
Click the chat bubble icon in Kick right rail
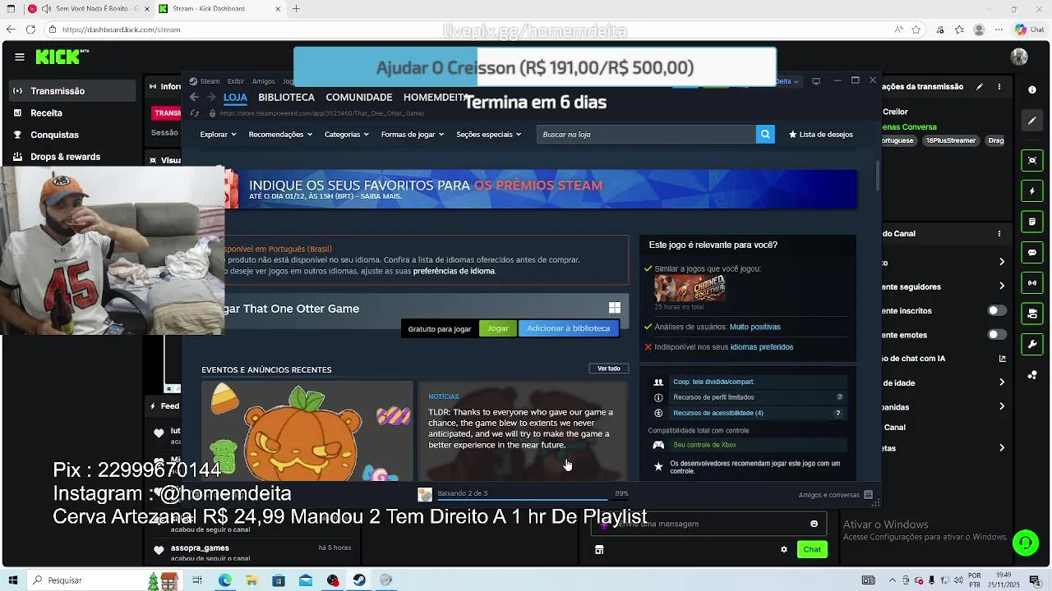coord(1032,253)
